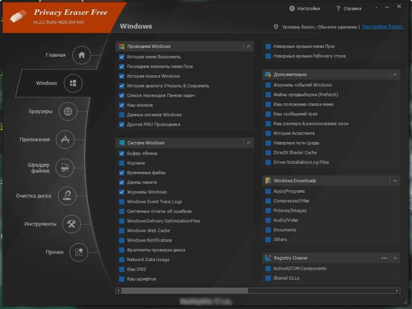Uncheck Последние элементы меню Пуск
This screenshot has height=309, width=412.
pos(122,66)
